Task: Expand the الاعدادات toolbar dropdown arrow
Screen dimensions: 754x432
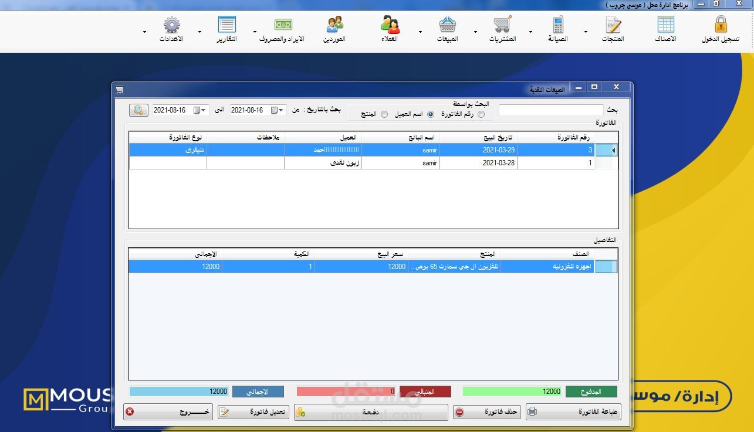Action: click(x=144, y=32)
